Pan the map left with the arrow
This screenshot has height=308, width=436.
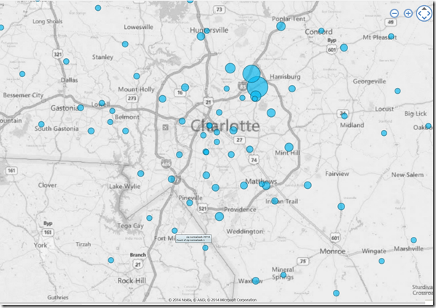(x=418, y=13)
